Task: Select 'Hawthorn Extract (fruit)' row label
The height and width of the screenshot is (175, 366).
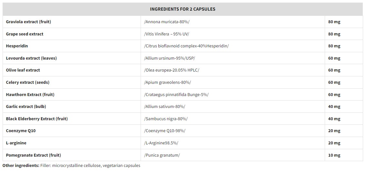Action: coord(30,95)
